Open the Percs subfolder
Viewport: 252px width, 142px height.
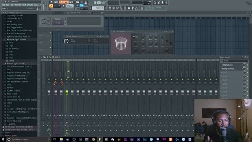pos(11,58)
